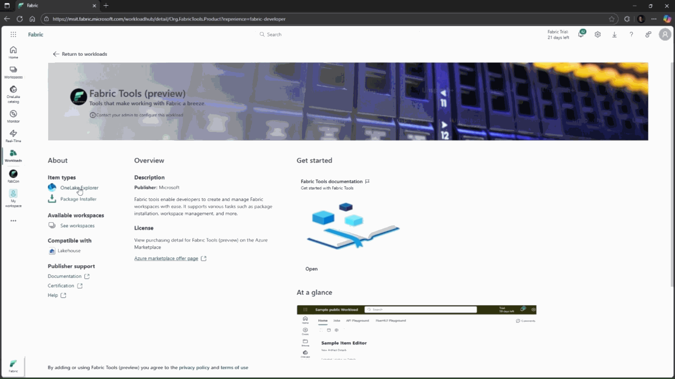675x379 pixels.
Task: Click the See workspaces link
Action: pos(77,226)
